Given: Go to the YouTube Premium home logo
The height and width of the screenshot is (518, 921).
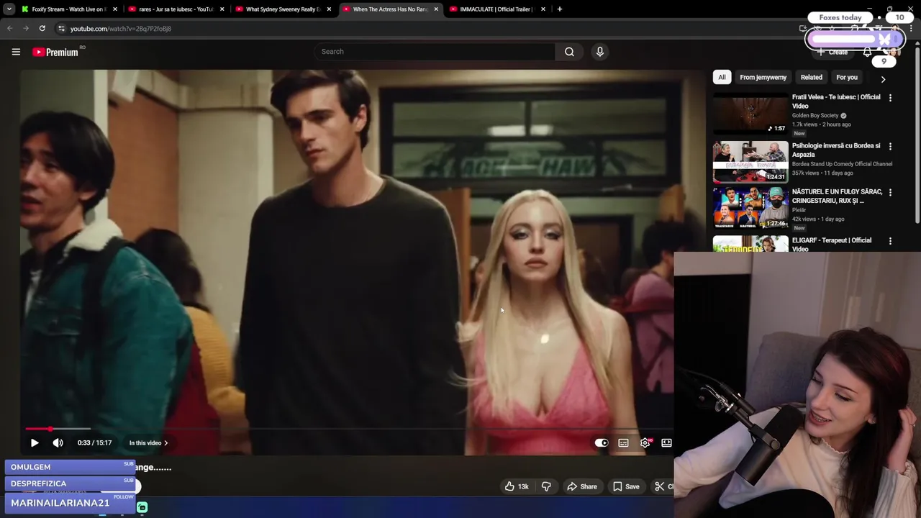Looking at the screenshot, I should point(55,52).
